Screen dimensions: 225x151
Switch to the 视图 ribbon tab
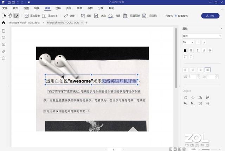[x=26, y=8]
